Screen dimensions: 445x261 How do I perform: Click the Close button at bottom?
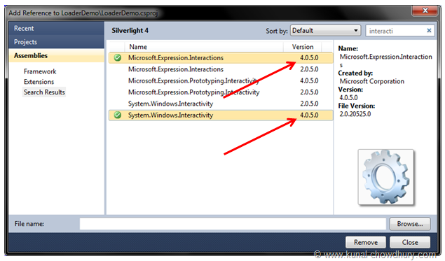pyautogui.click(x=410, y=242)
